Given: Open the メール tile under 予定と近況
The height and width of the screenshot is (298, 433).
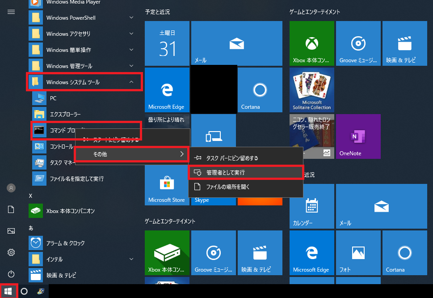Looking at the screenshot, I should coord(237,43).
